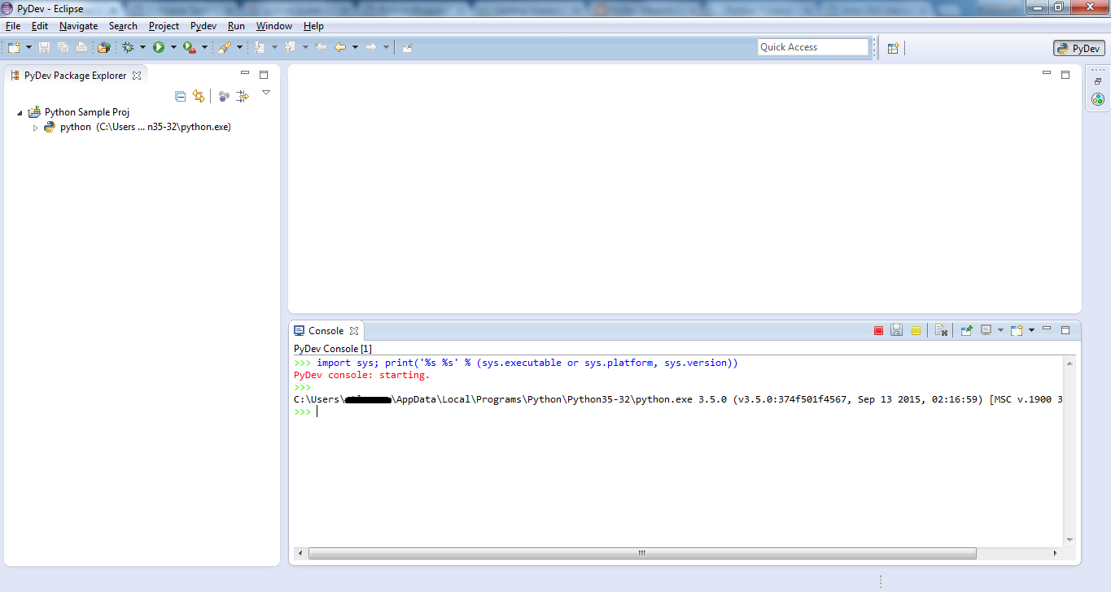
Task: Open the Edit menu
Action: pyautogui.click(x=40, y=26)
